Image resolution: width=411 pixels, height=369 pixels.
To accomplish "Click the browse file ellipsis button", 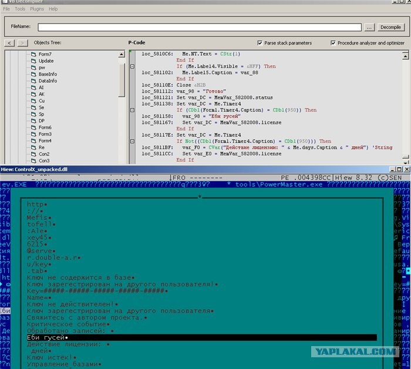I will point(369,27).
